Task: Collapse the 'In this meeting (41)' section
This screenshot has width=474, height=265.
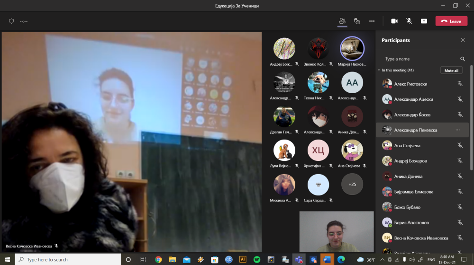Action: tap(379, 71)
